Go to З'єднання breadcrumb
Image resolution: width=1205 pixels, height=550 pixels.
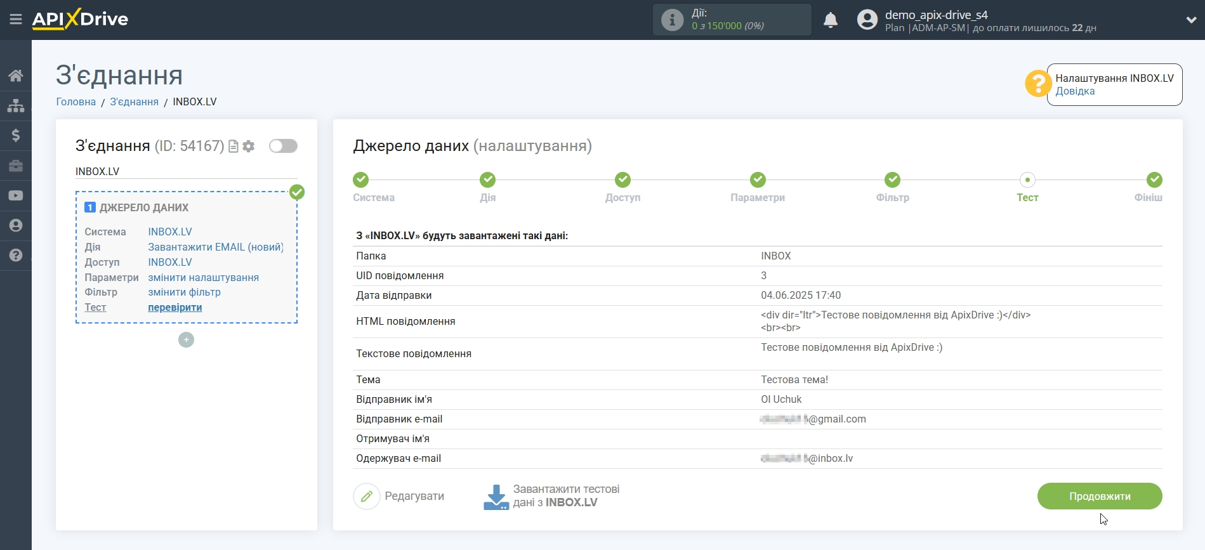(x=135, y=101)
